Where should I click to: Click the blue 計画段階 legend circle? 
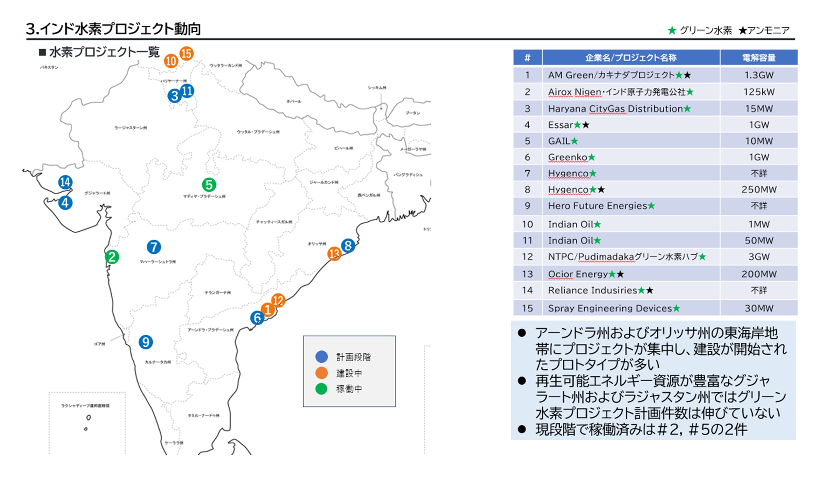(x=322, y=356)
